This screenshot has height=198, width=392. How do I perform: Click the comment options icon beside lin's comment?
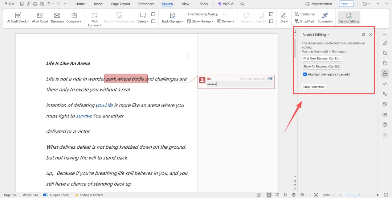click(x=270, y=79)
